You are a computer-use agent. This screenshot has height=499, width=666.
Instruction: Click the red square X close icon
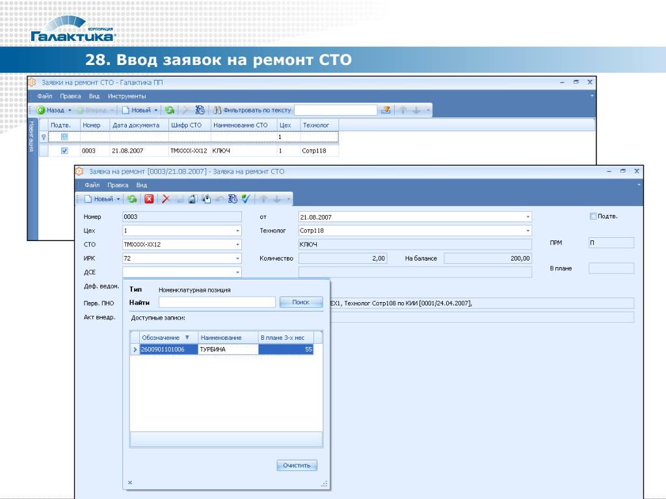149,199
